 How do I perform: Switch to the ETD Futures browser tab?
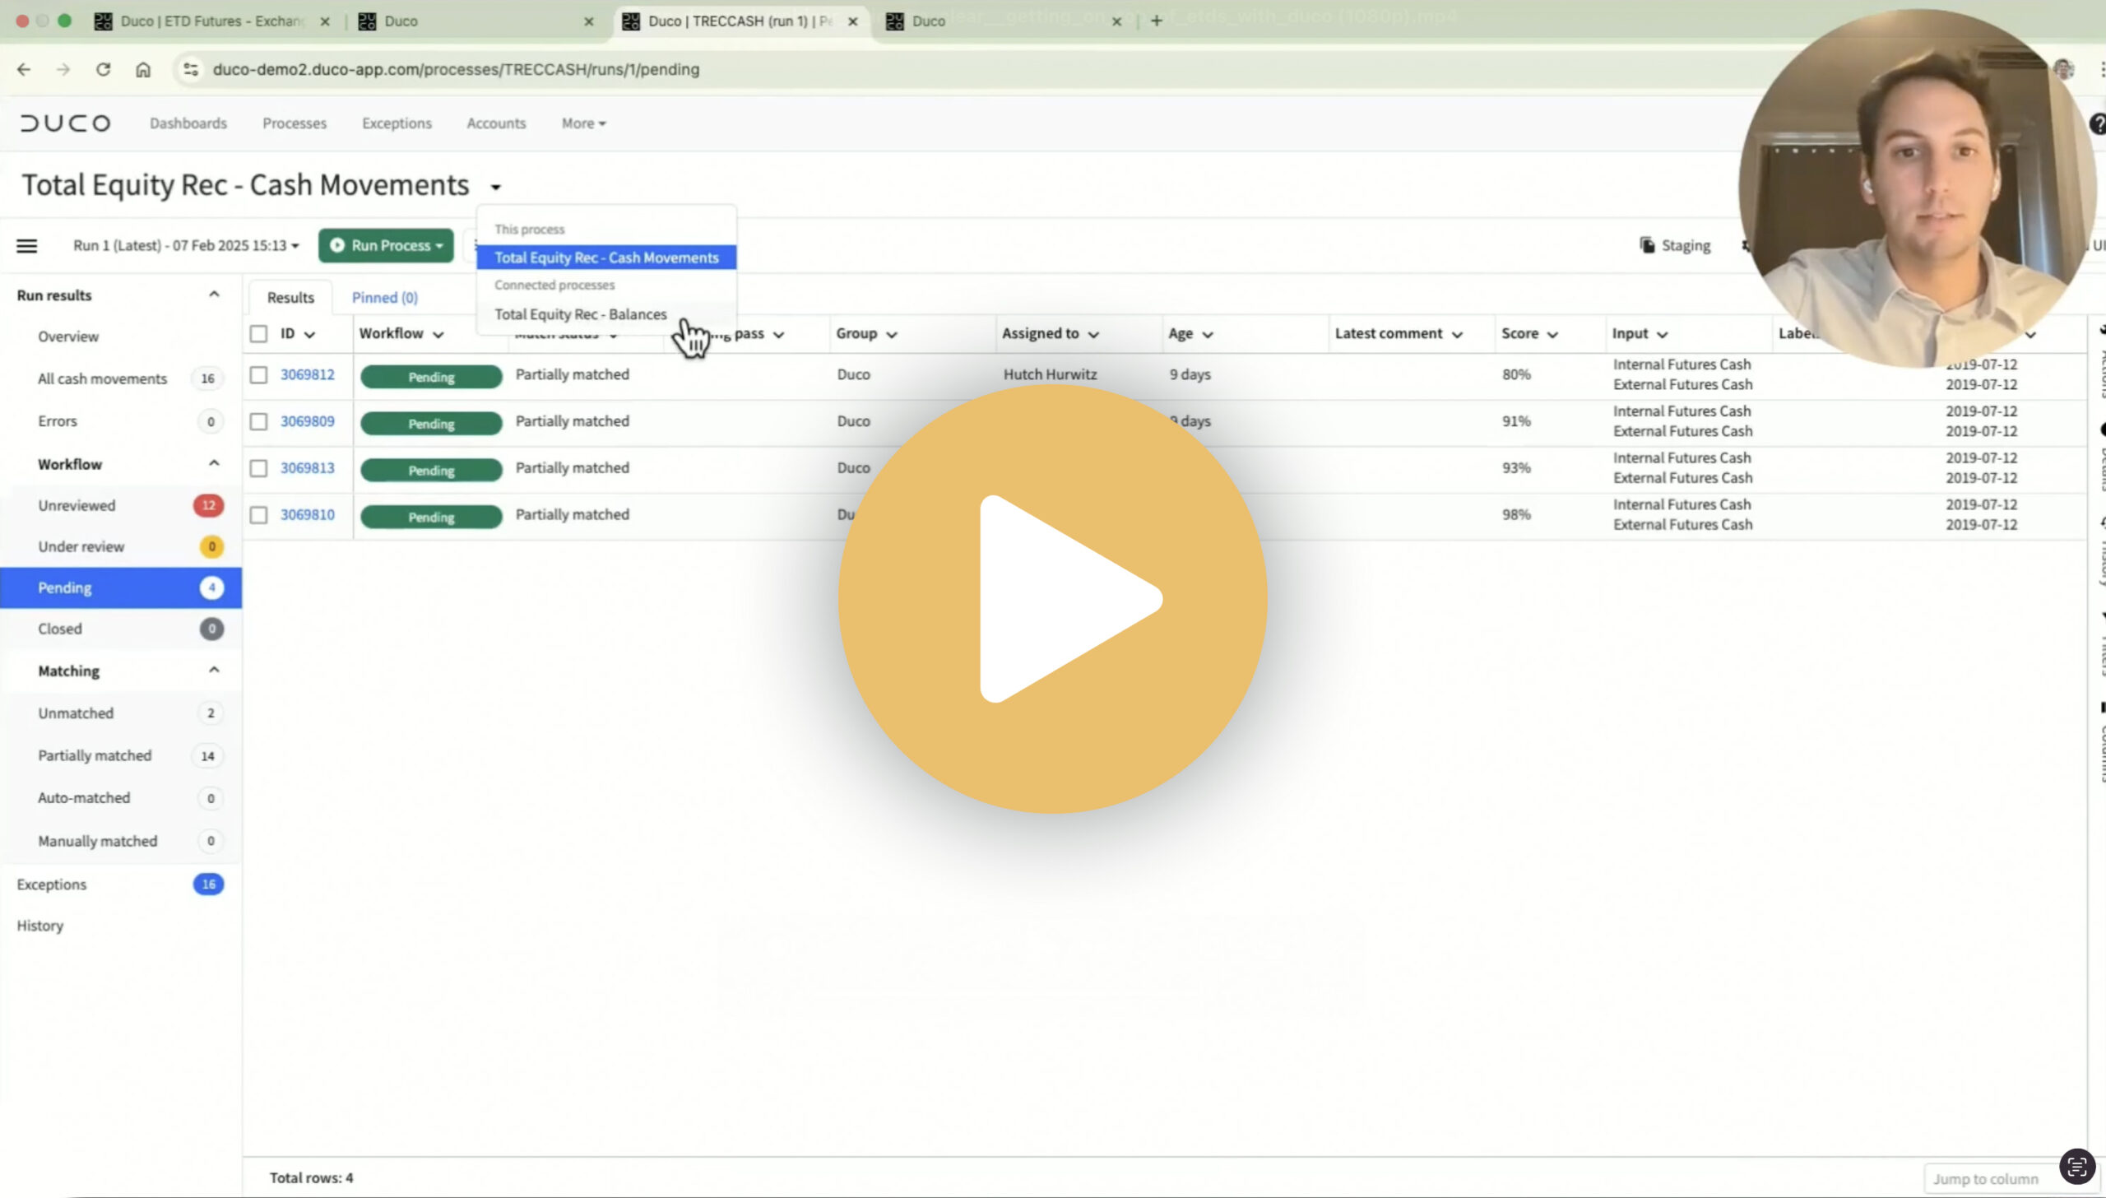point(212,21)
